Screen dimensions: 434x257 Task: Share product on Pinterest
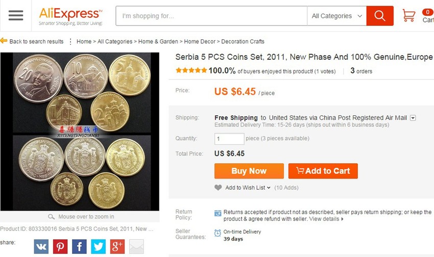60,246
